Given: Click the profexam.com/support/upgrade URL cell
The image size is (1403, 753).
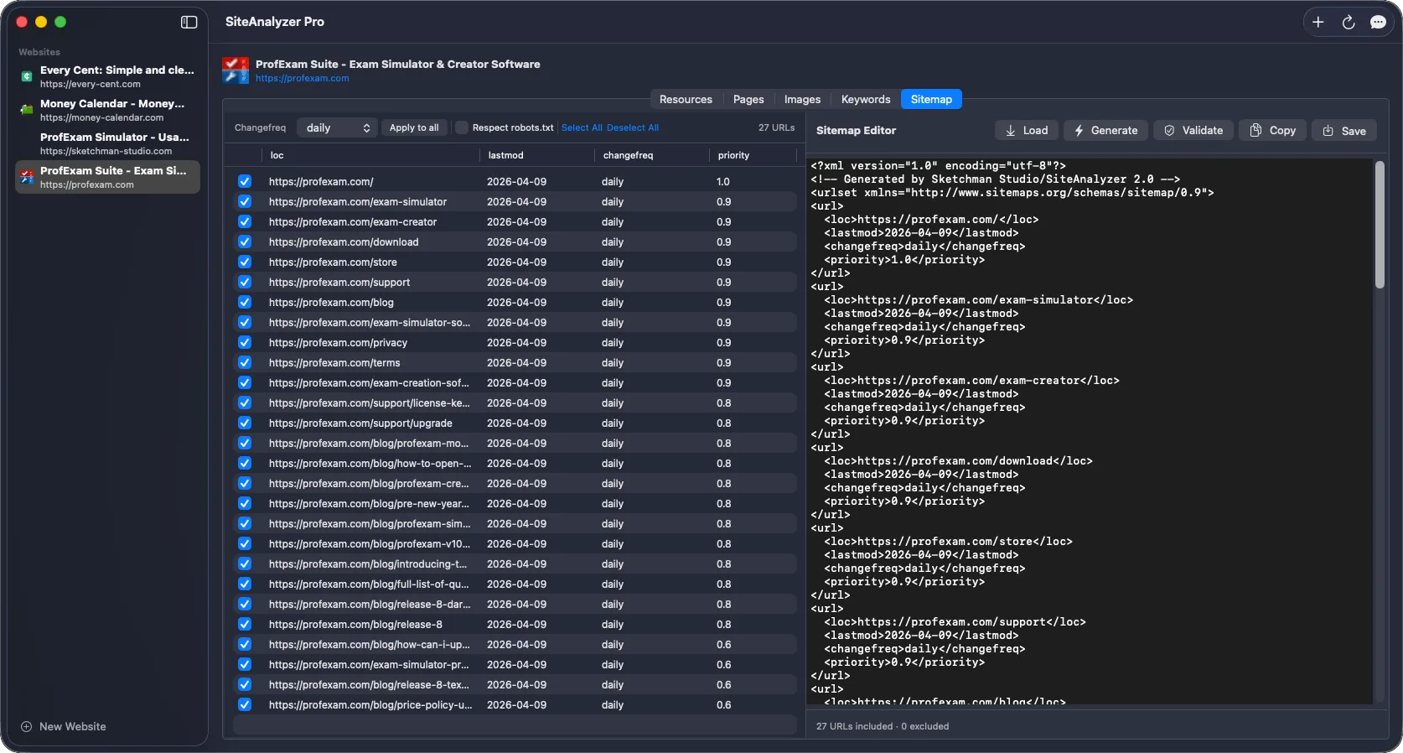Looking at the screenshot, I should [360, 423].
